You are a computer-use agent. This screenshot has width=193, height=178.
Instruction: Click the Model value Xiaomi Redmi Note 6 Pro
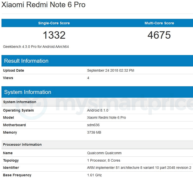point(107,118)
